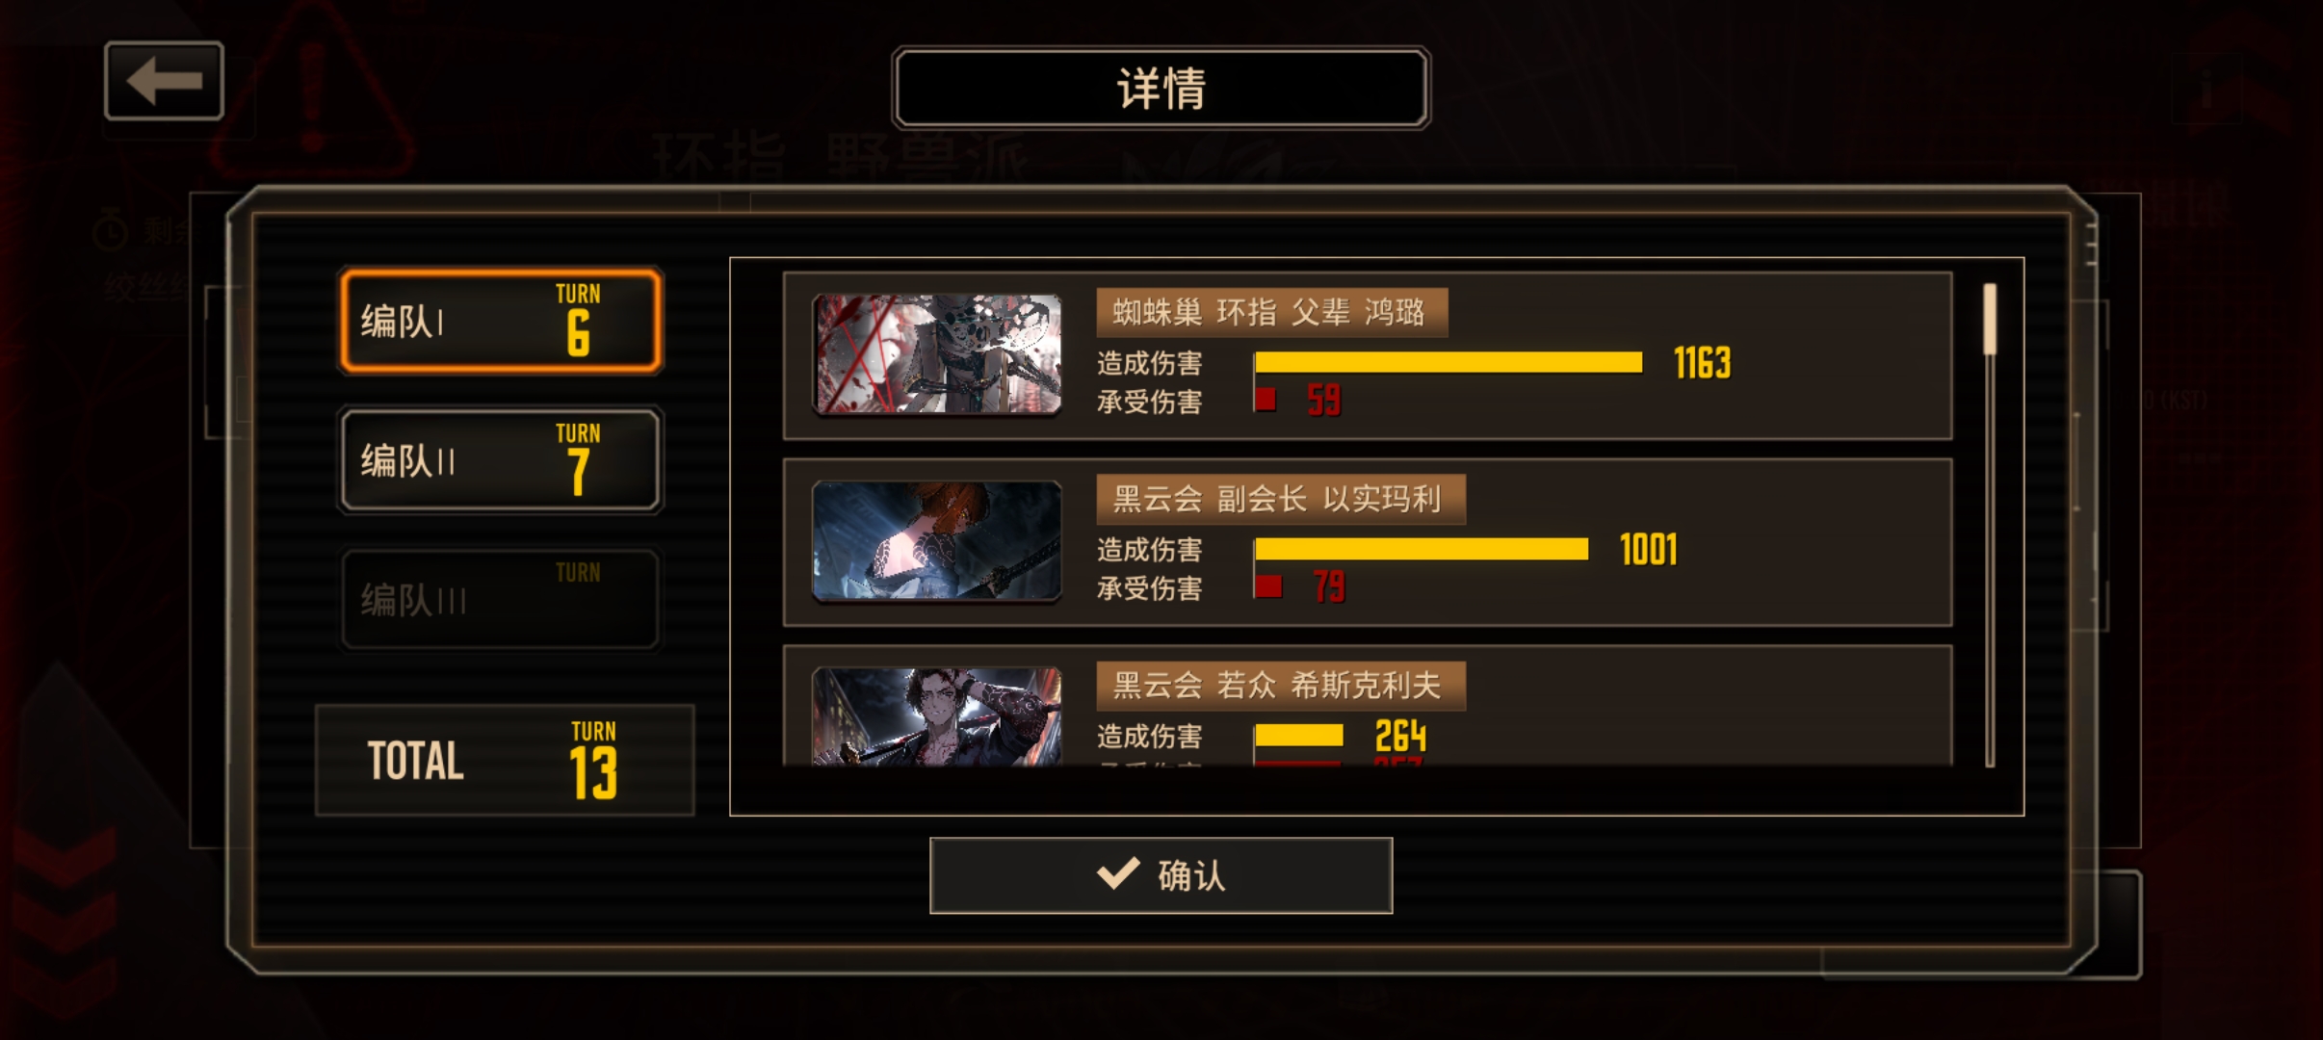Click the yellow 1163 damage bar

click(1449, 362)
